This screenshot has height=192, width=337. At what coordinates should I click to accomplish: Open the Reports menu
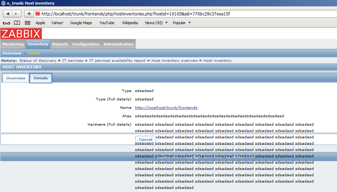pyautogui.click(x=60, y=44)
